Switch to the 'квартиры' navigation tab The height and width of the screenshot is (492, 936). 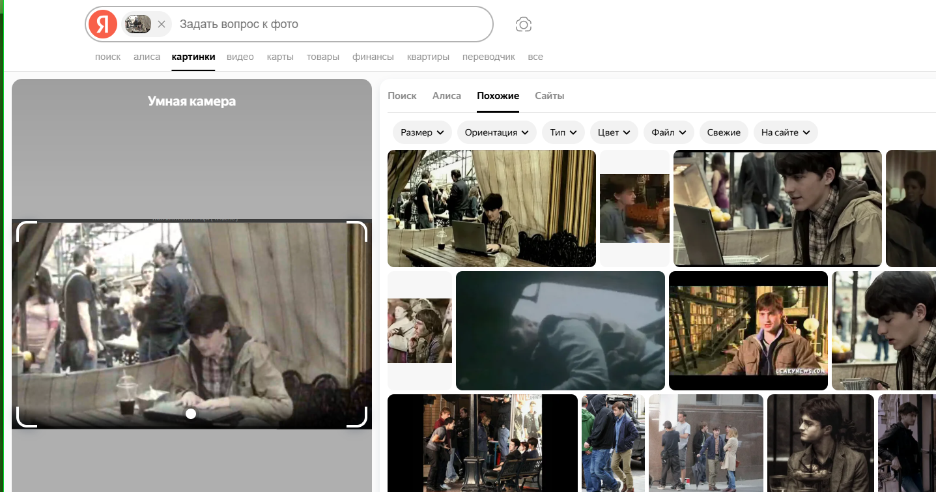[428, 57]
